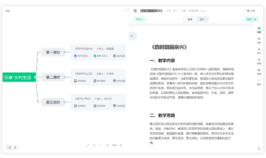This screenshot has width=266, height=158.
Task: Collapse the left mind map panel with double chevron
Action: pos(126,11)
